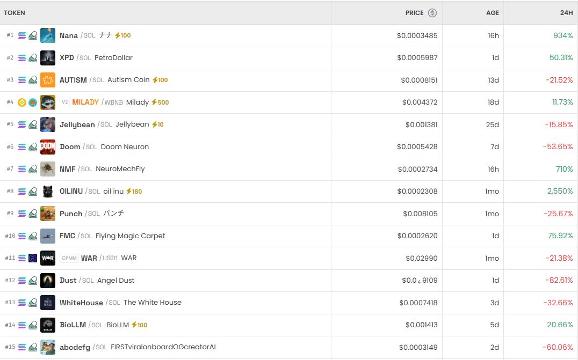Screen dimensions: 578x360
Task: Click the lightning boost 500 badge on MILADY
Action: (160, 102)
